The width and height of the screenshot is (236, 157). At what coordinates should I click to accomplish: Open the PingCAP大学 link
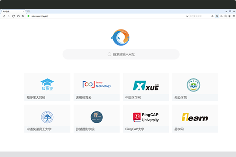pyautogui.click(x=135, y=129)
